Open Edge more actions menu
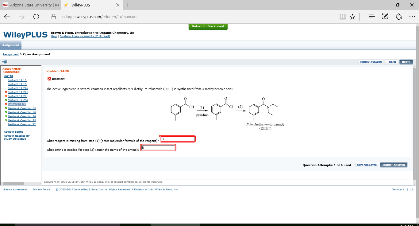419x226 pixels. coord(412,17)
